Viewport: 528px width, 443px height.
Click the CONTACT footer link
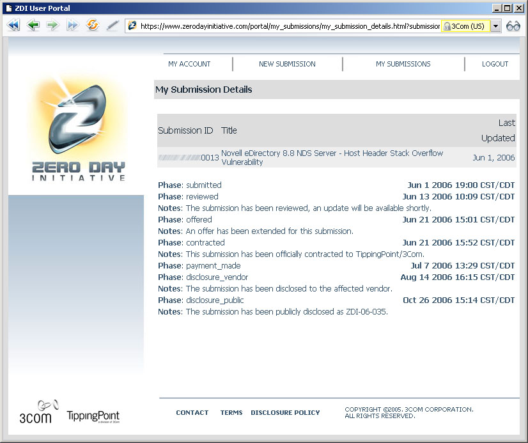click(x=192, y=413)
